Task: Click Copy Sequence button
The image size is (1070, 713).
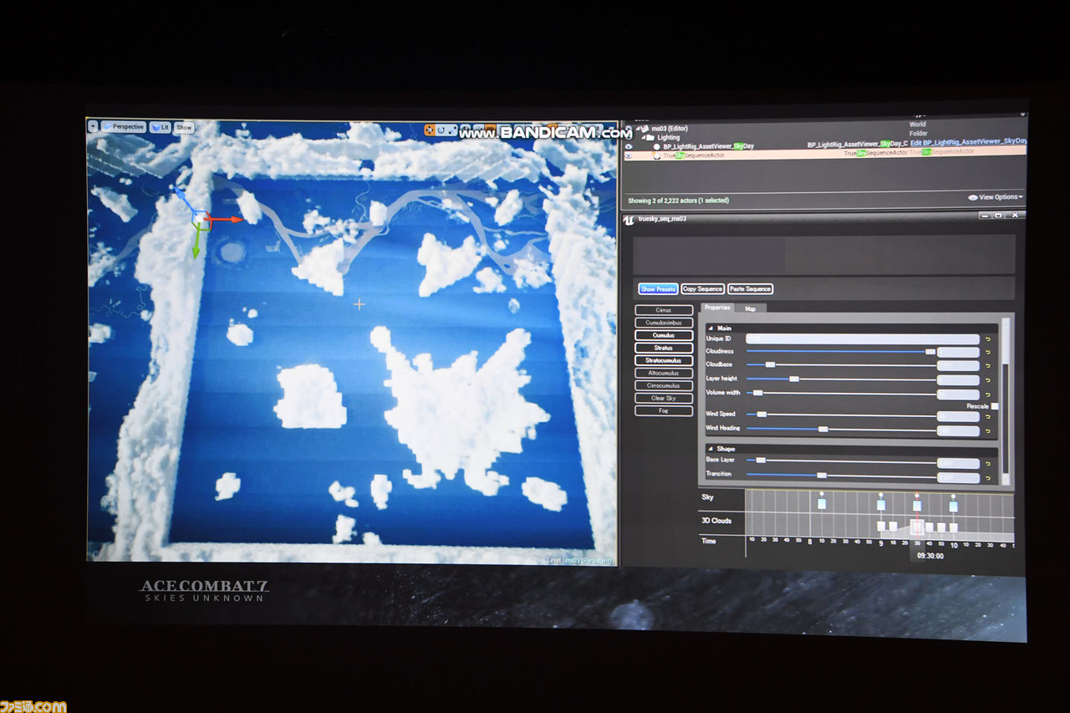Action: pyautogui.click(x=702, y=289)
